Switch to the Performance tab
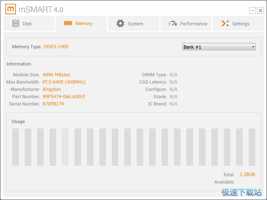The height and width of the screenshot is (200, 267). pos(186,23)
